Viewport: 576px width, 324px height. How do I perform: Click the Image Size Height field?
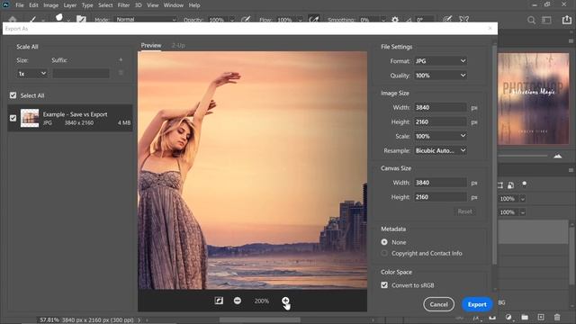tap(440, 121)
